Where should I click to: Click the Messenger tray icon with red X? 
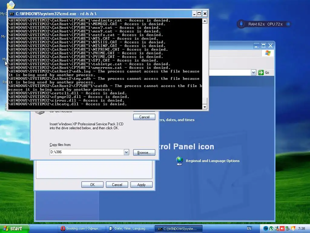pyautogui.click(x=277, y=228)
